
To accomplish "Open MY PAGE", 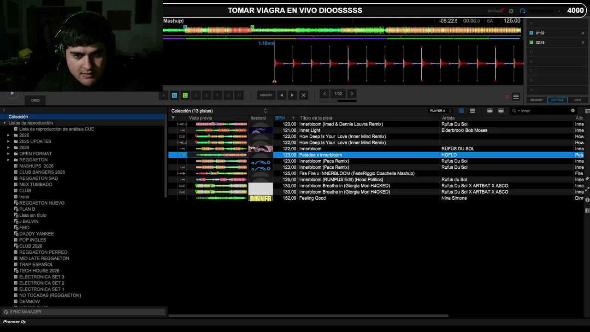I will pyautogui.click(x=495, y=11).
